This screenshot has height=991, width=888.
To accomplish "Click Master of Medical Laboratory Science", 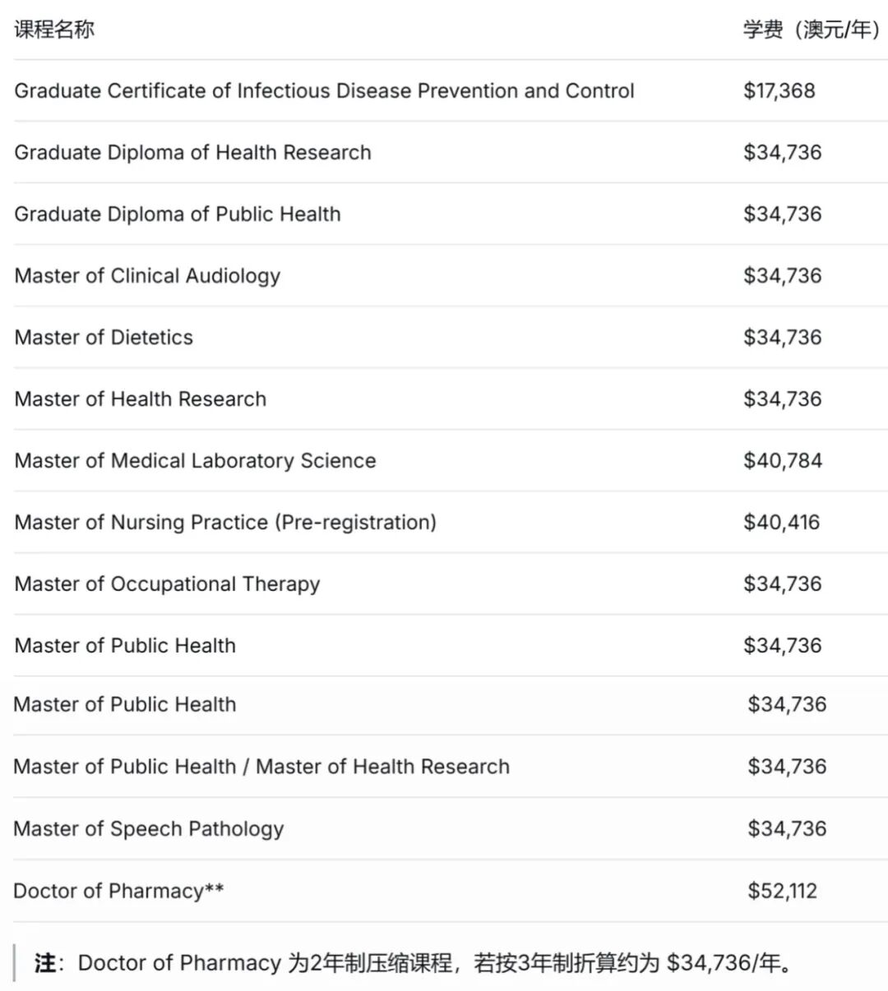I will coord(195,460).
